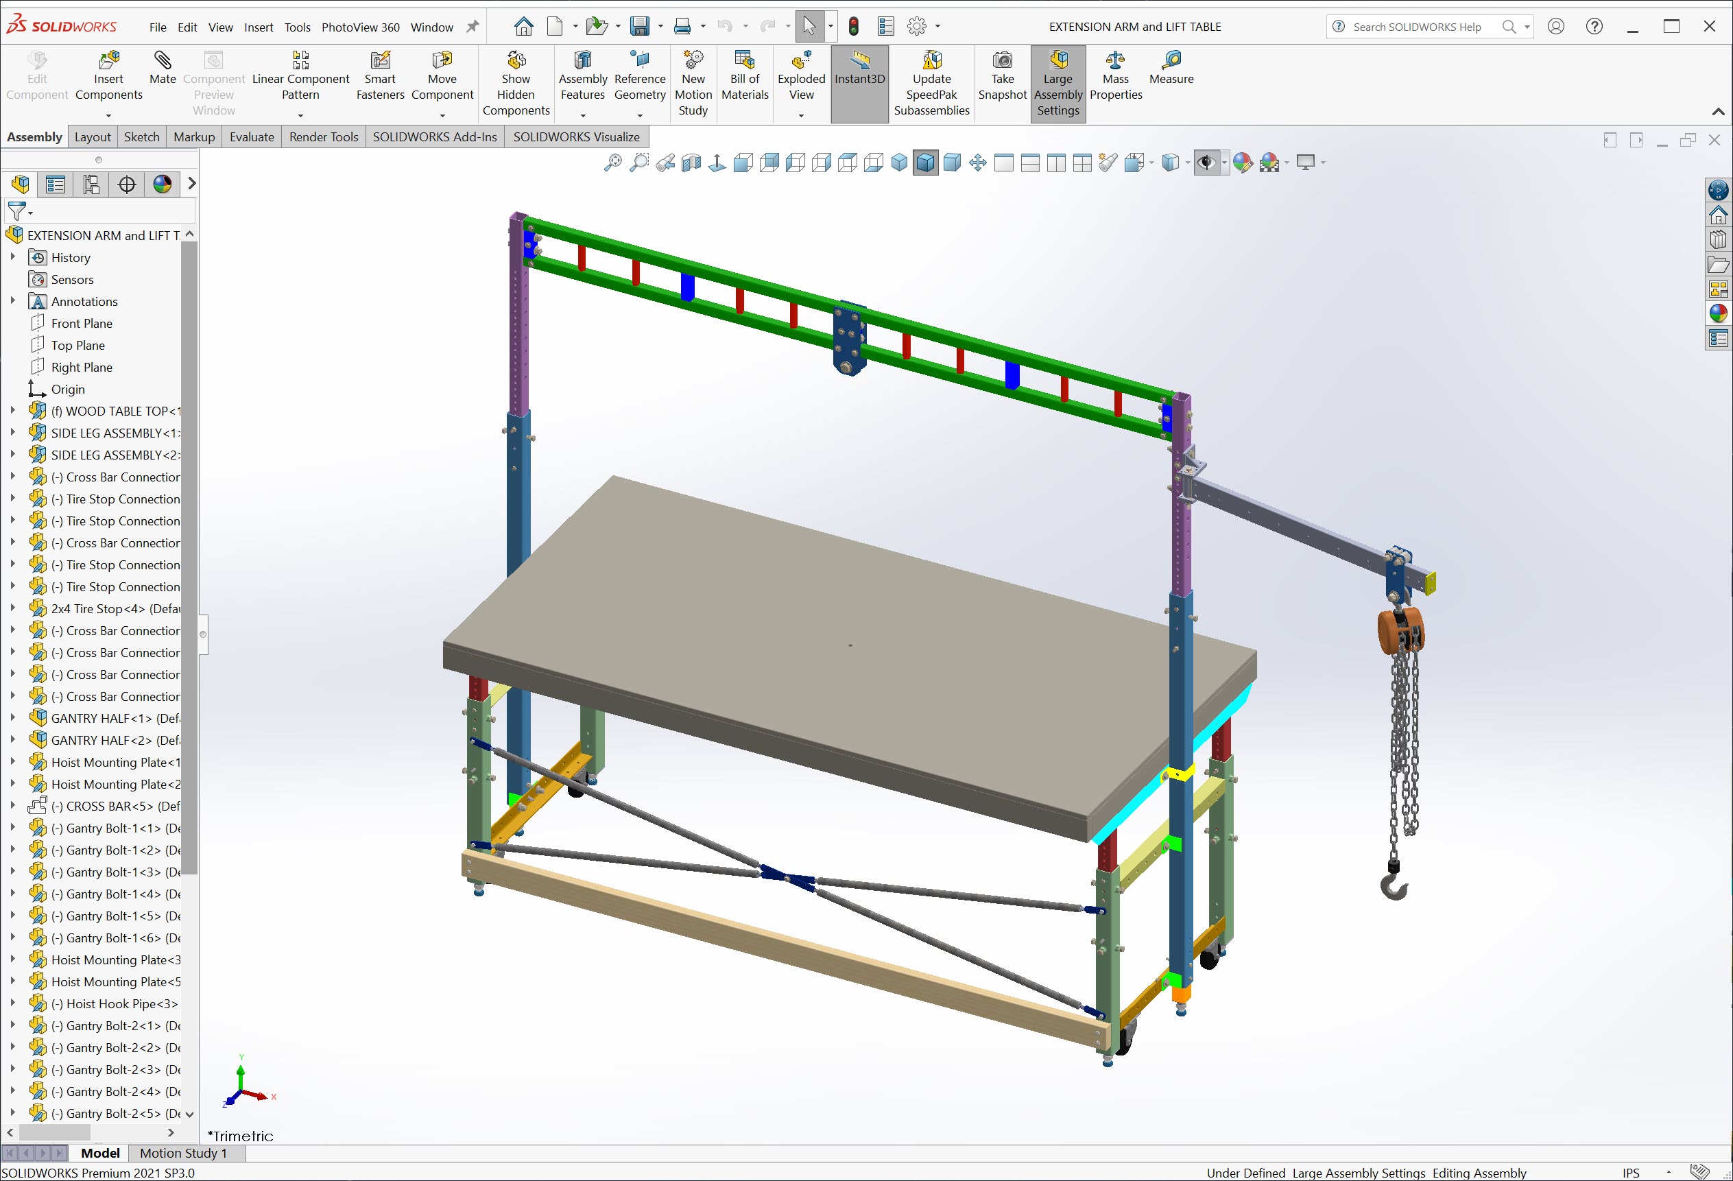Screen dimensions: 1733x1181
Task: Switch to the Evaluate tab
Action: tap(251, 136)
